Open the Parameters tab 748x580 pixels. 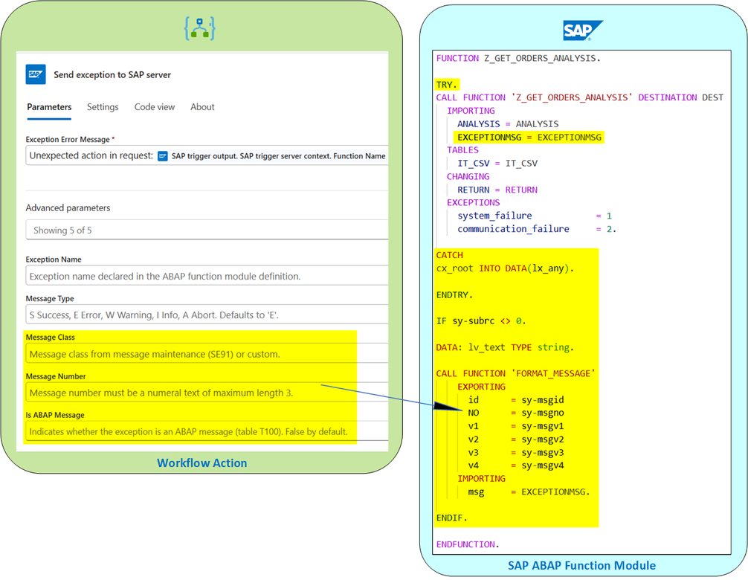49,107
